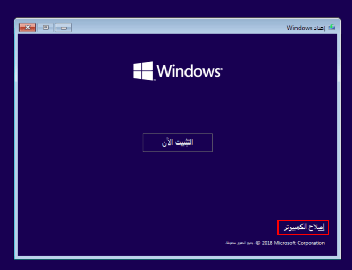Click the setup icon in title bar
Viewport: 352px width, 270px height.
click(332, 27)
